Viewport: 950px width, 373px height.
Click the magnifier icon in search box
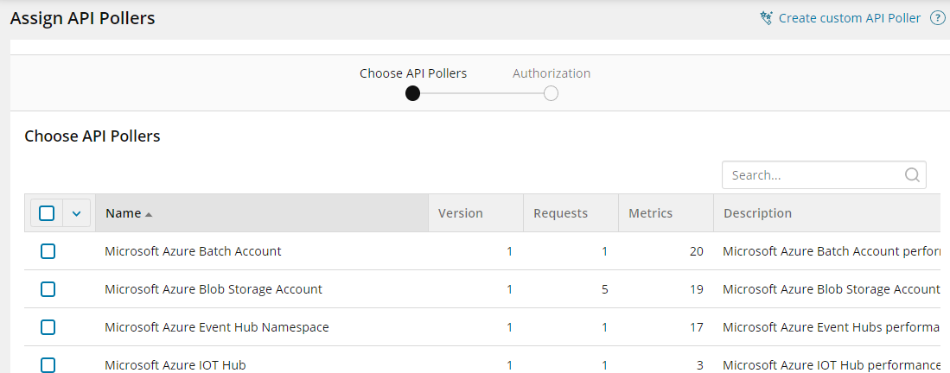pos(912,175)
